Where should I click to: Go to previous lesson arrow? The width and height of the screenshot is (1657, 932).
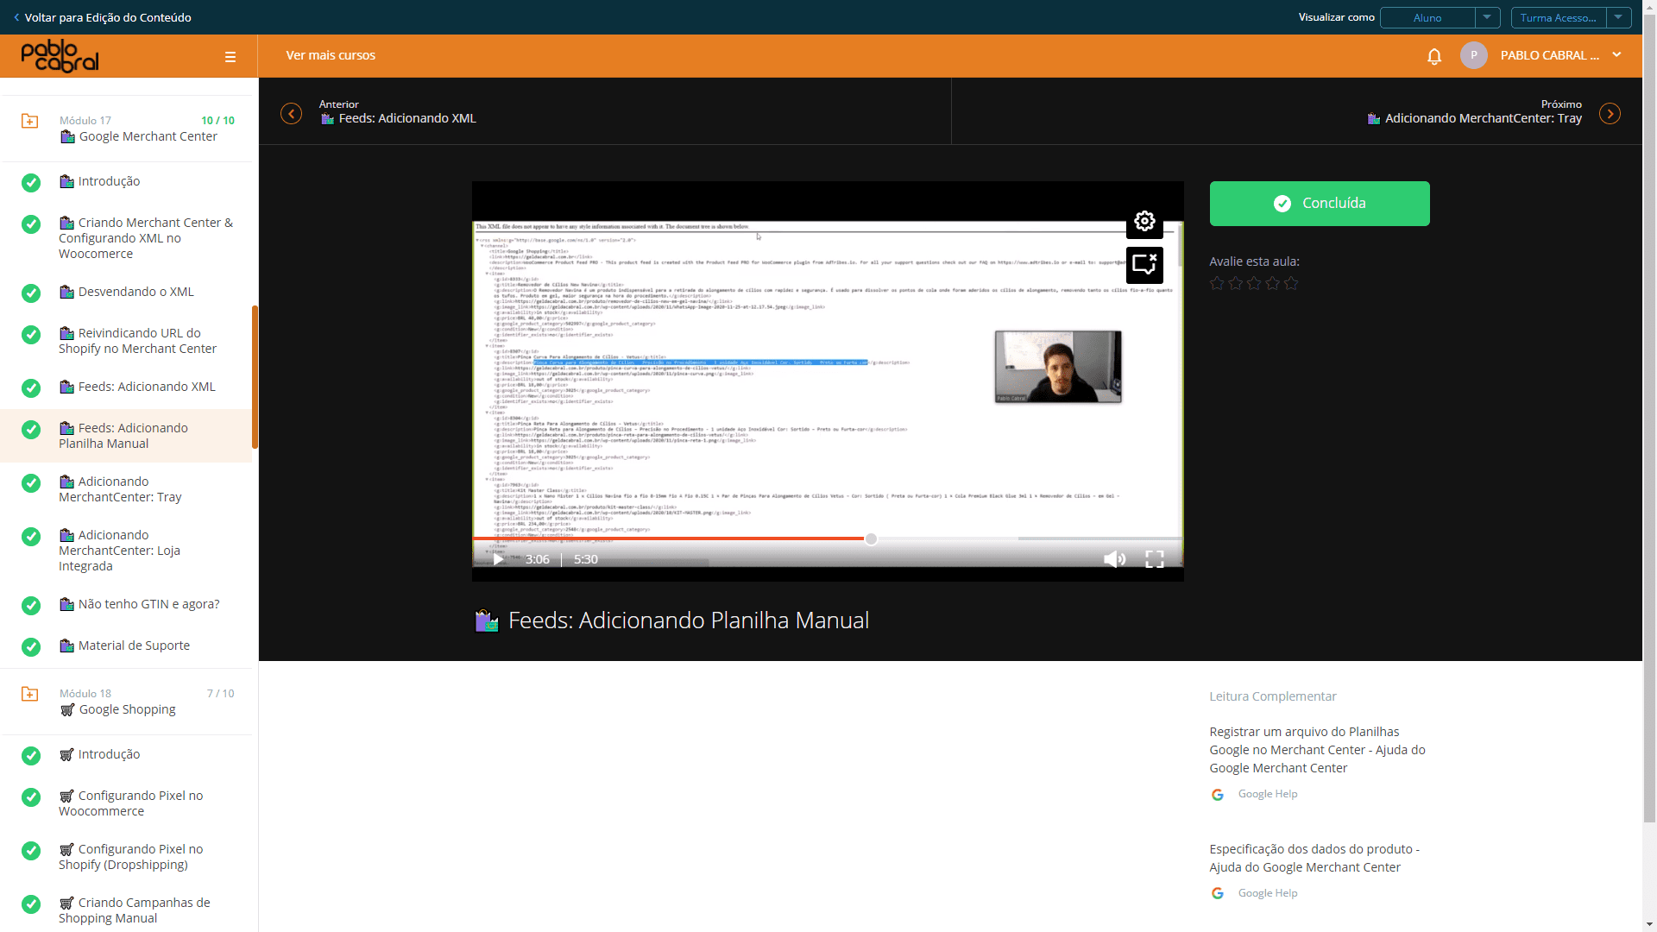(292, 114)
